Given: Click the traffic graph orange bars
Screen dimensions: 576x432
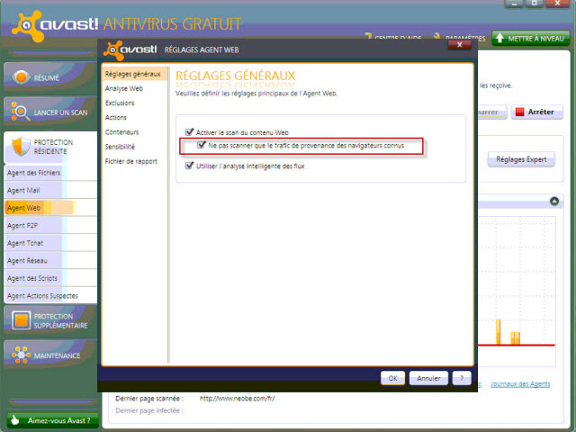Looking at the screenshot, I should pos(508,332).
